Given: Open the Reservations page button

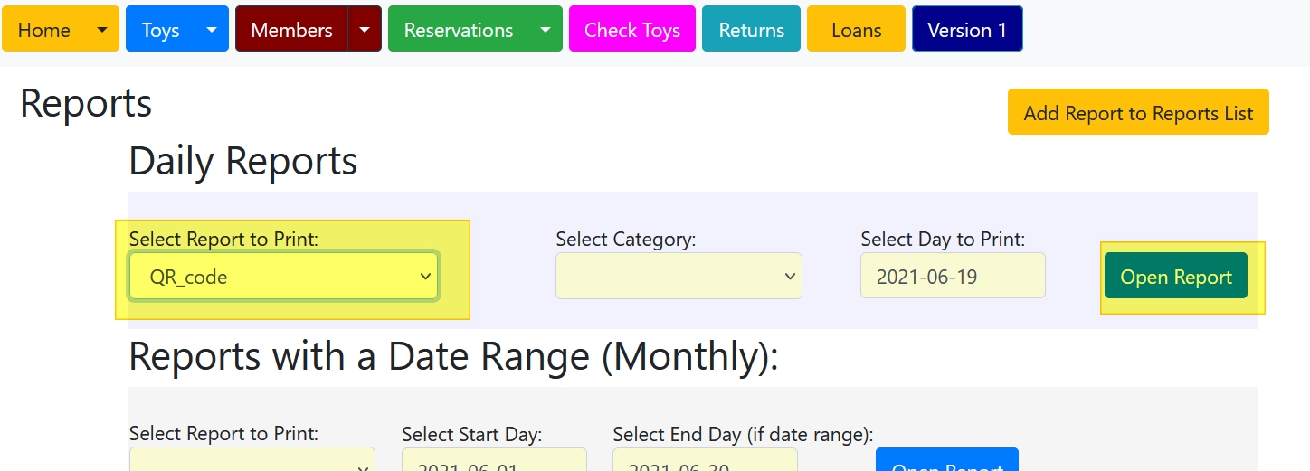Looking at the screenshot, I should pos(458,30).
